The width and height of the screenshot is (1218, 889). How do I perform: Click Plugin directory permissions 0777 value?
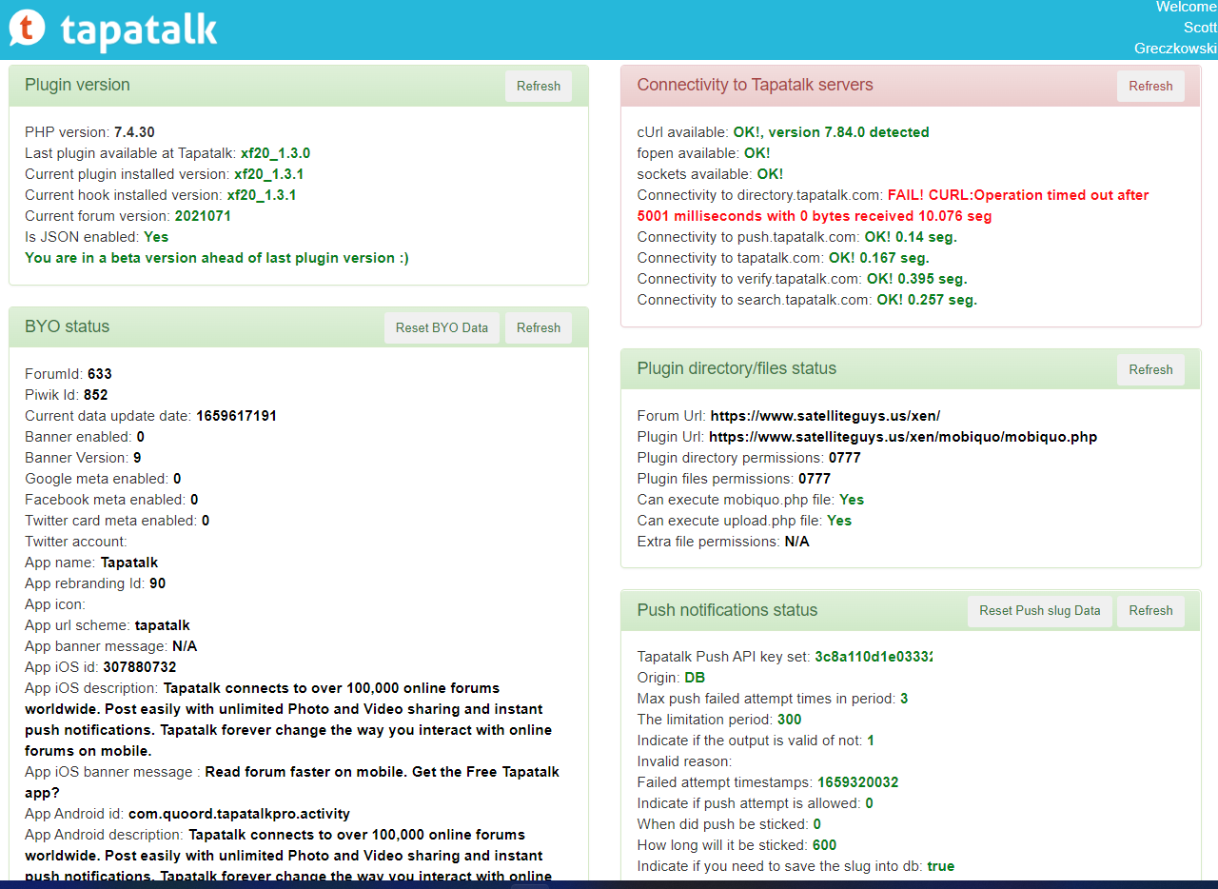pos(845,458)
